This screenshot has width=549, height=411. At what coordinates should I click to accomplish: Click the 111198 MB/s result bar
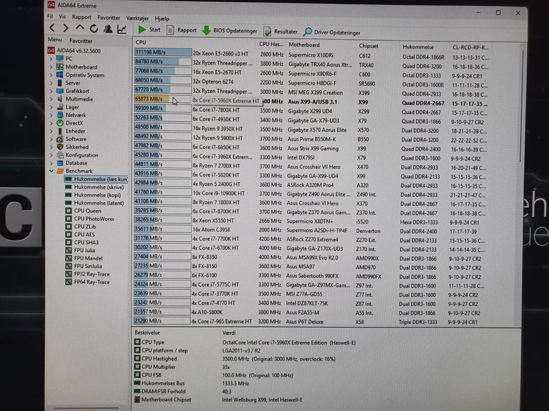(163, 52)
